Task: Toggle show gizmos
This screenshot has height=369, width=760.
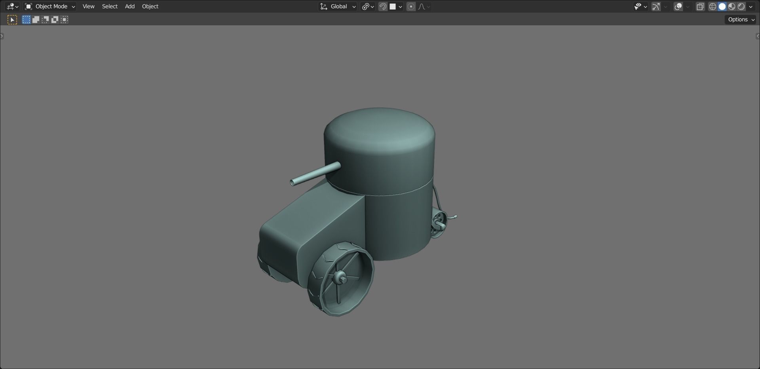Action: pyautogui.click(x=656, y=6)
